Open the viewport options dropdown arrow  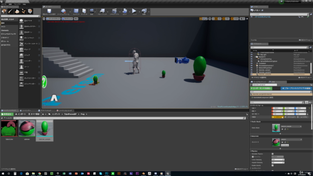tap(44, 19)
